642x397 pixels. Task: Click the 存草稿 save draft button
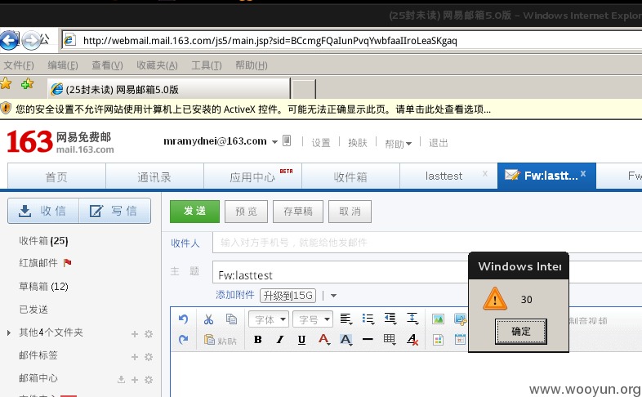[298, 212]
